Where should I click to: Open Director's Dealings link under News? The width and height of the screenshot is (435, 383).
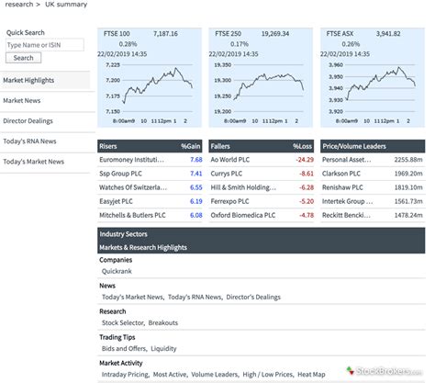[x=253, y=297]
